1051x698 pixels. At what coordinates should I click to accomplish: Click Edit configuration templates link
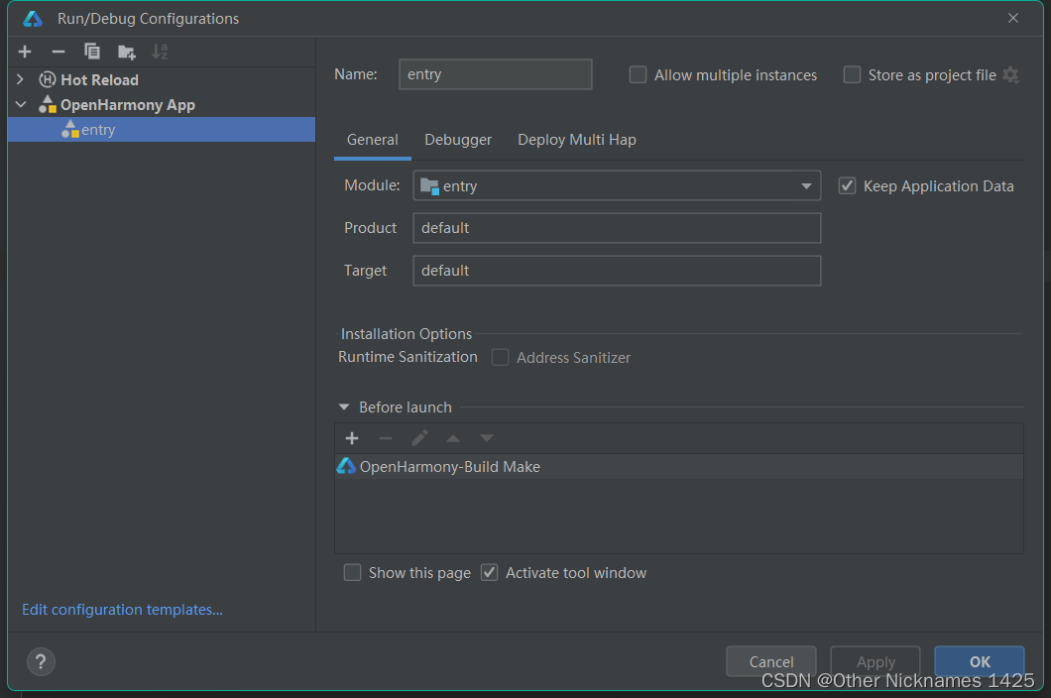[122, 609]
